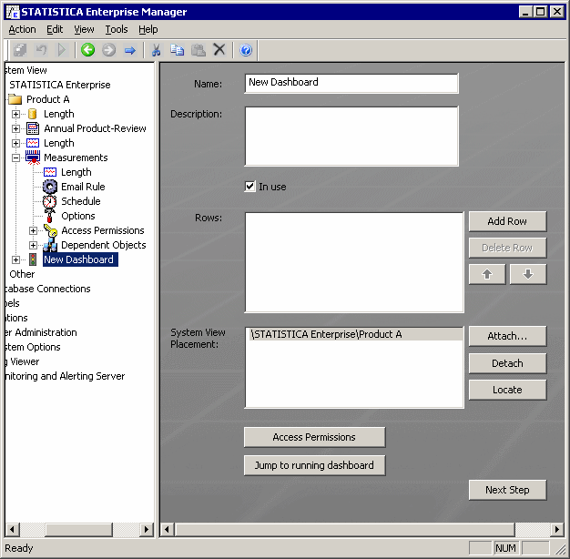Screen dimensions: 570x559
Task: Click the grey Forward arrow toolbar icon
Action: pos(108,50)
